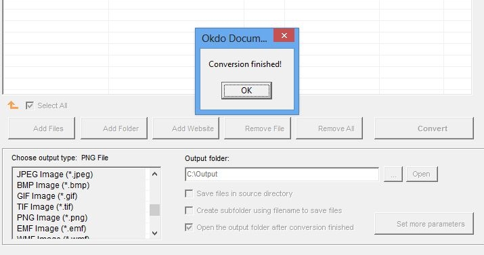Select JPEG Image (*.jpeg) output type
This screenshot has height=255, width=484.
tap(55, 175)
